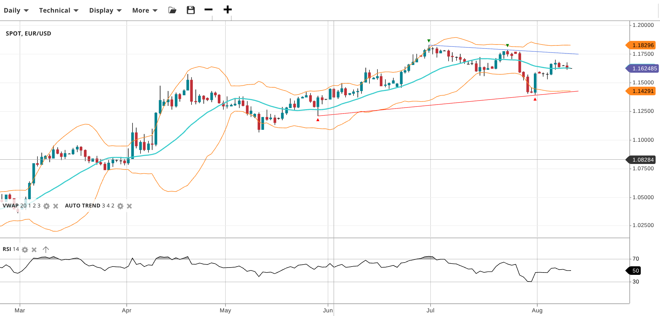Open the More menu
This screenshot has width=660, height=316.
click(x=145, y=11)
